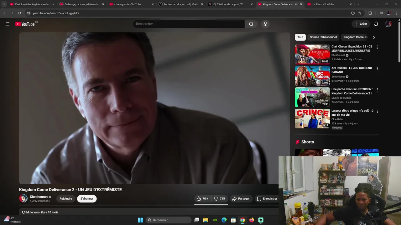Click the Rejoindre button
Viewport: 401px width, 225px height.
point(66,199)
